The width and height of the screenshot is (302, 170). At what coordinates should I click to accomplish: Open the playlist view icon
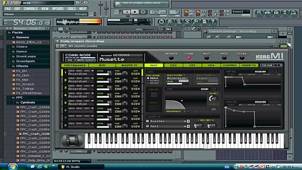click(259, 13)
